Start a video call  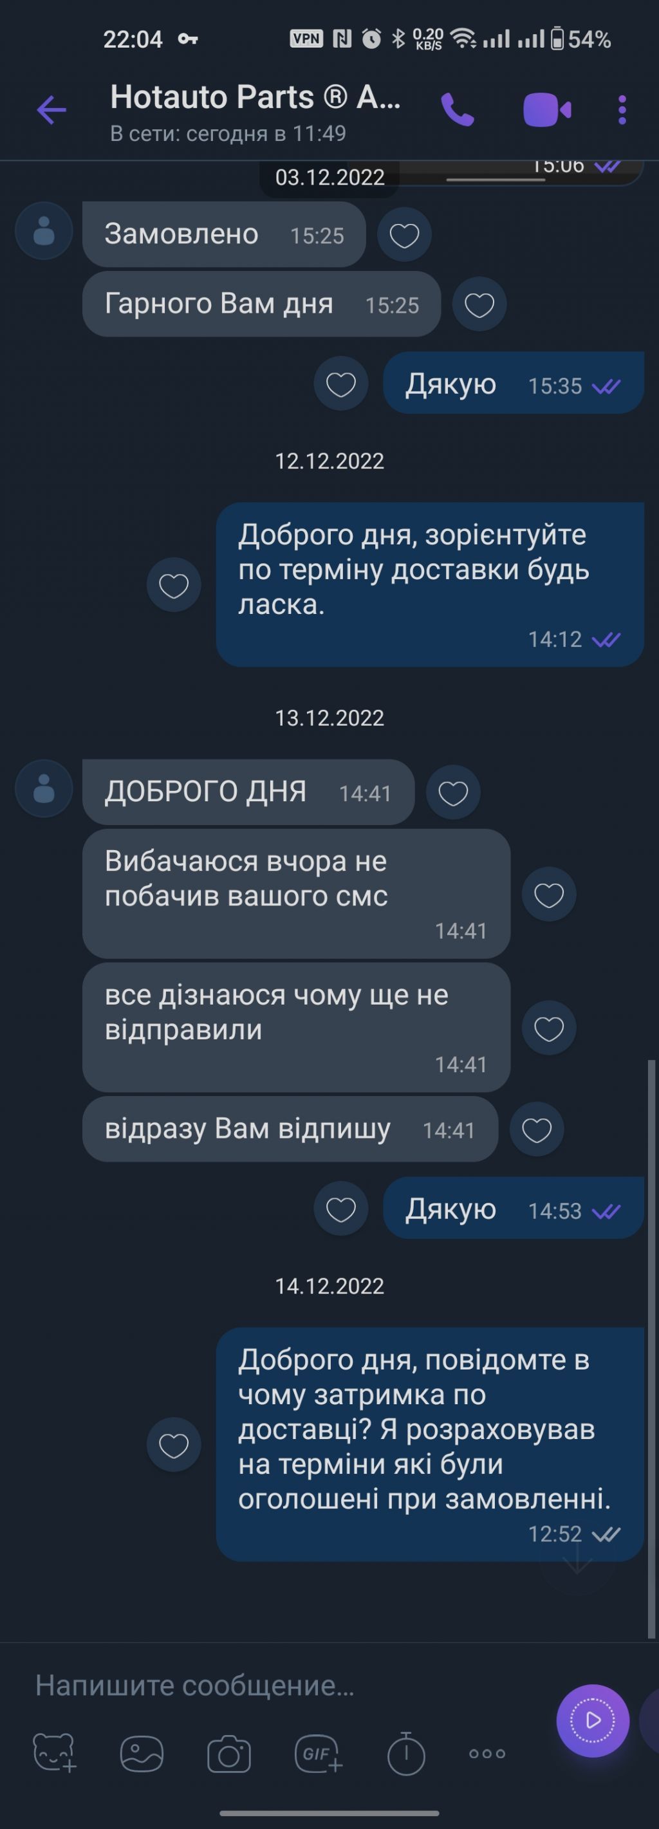[547, 110]
